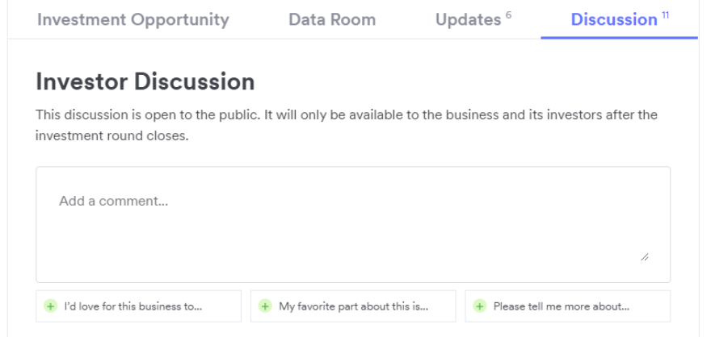Insert the "I'd love for this business to..." prompt

point(139,306)
